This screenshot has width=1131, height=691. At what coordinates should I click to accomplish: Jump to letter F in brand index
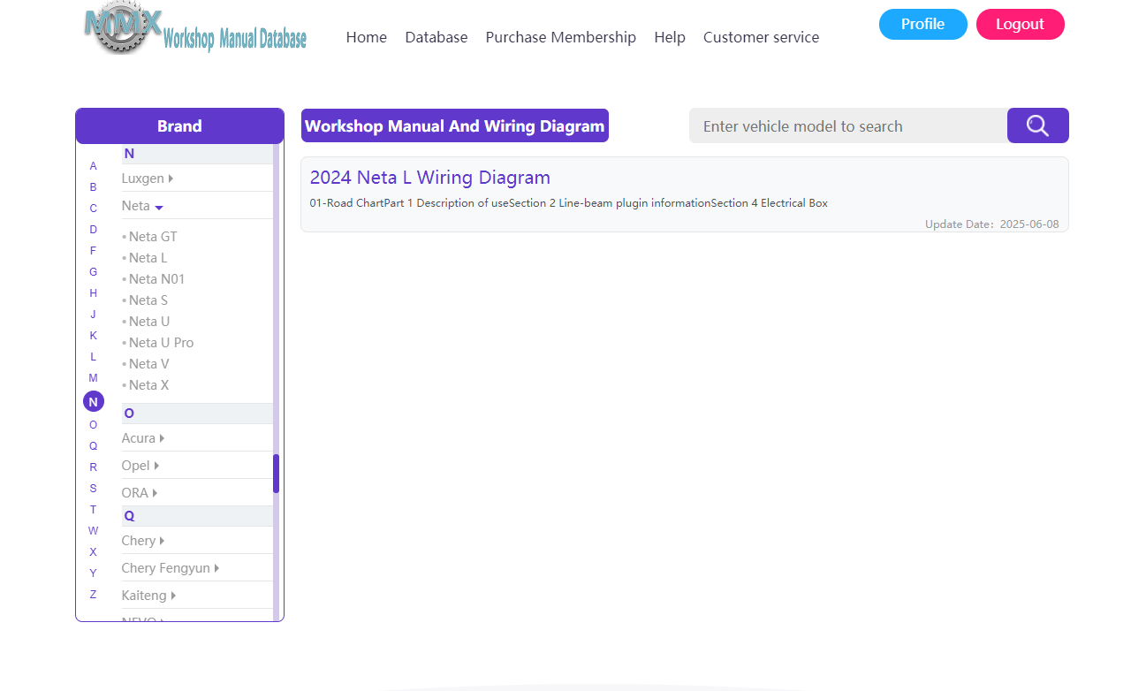click(x=94, y=251)
